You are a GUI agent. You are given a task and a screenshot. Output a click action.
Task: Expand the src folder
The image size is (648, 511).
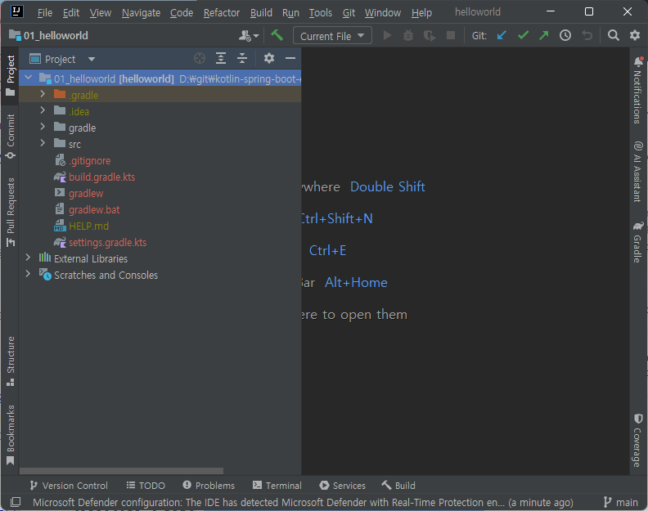tap(43, 143)
